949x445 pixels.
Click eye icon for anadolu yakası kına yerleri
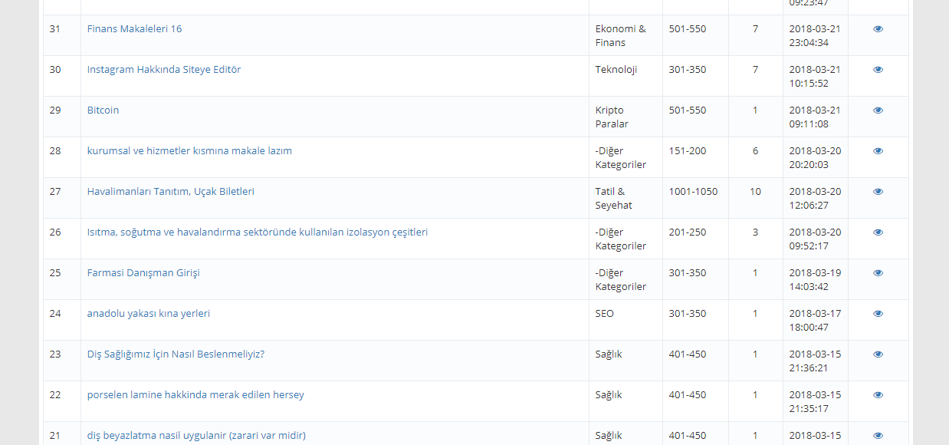pos(878,314)
